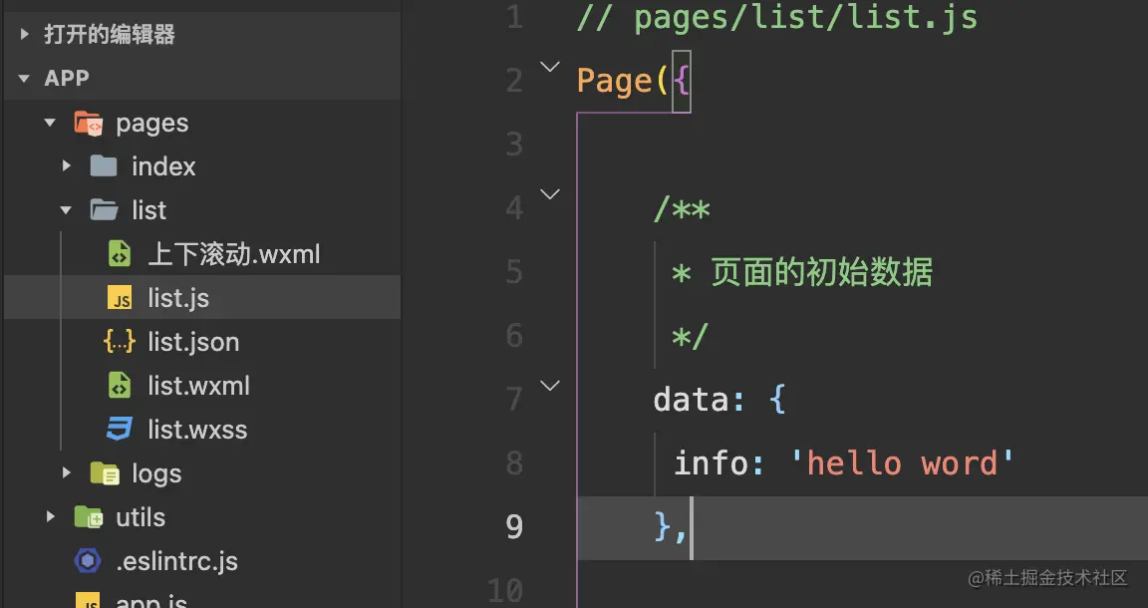Select the utils folder name
Viewport: 1148px width, 608px height.
[x=141, y=517]
